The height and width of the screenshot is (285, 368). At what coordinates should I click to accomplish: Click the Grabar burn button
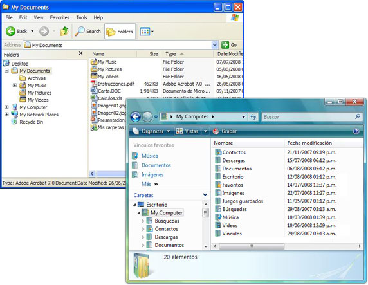pyautogui.click(x=225, y=131)
